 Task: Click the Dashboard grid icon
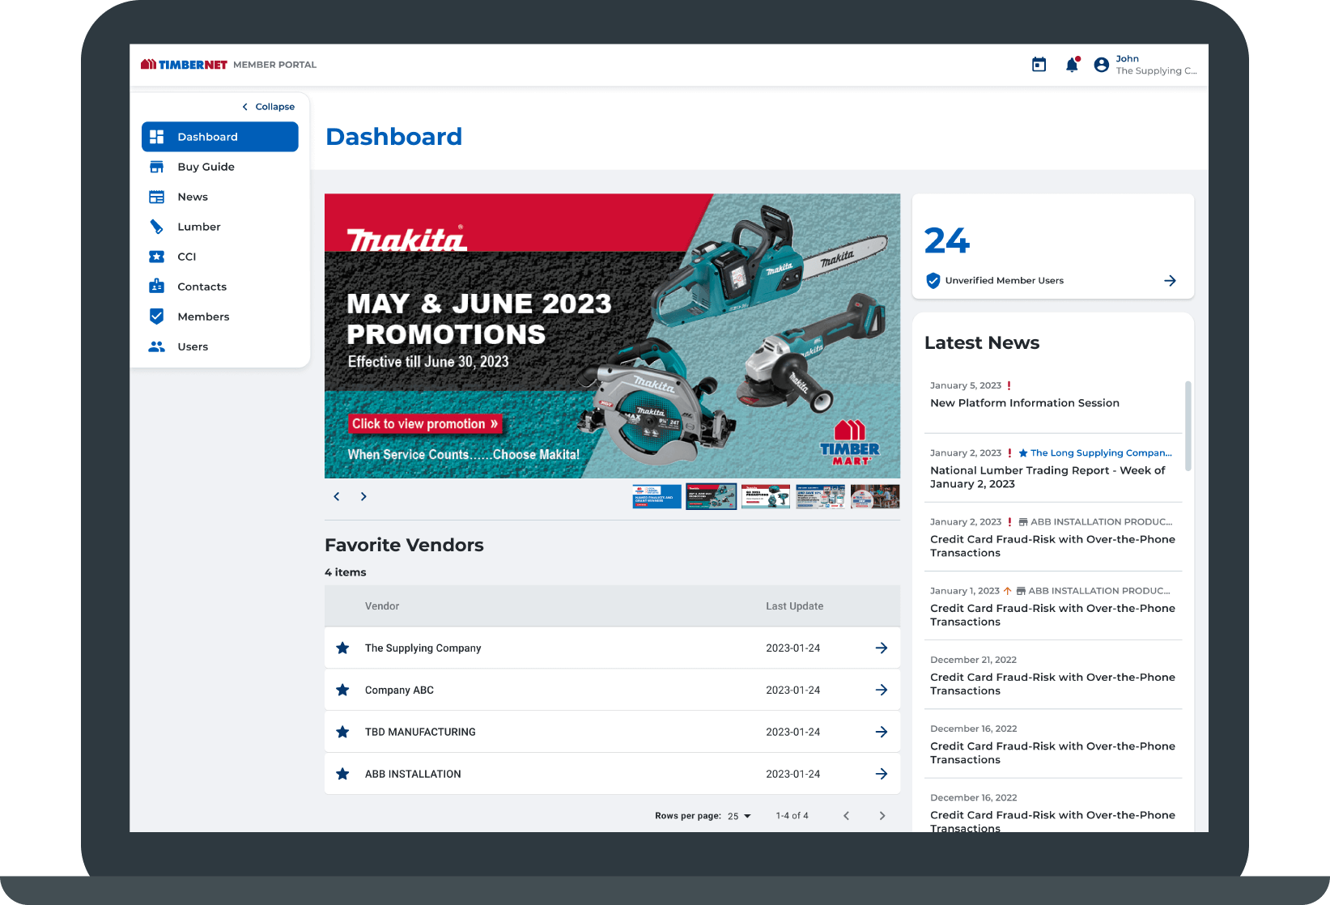pyautogui.click(x=157, y=137)
